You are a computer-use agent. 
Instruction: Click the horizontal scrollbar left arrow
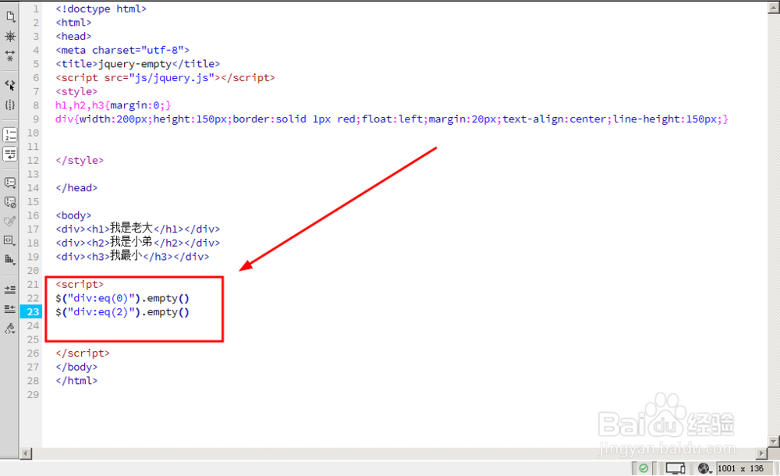(26, 453)
